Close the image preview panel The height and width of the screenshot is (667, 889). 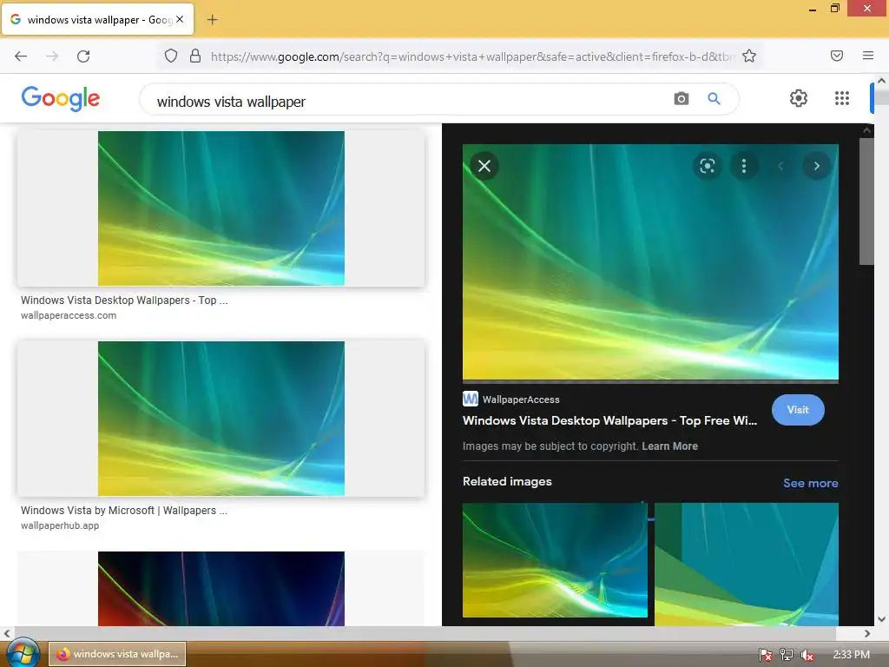(x=484, y=166)
